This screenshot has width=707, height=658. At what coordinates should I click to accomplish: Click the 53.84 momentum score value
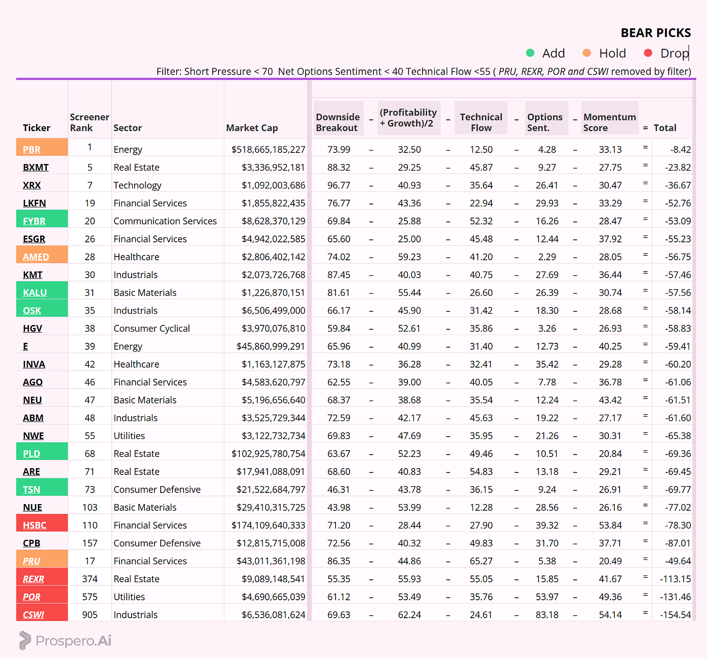click(x=610, y=526)
